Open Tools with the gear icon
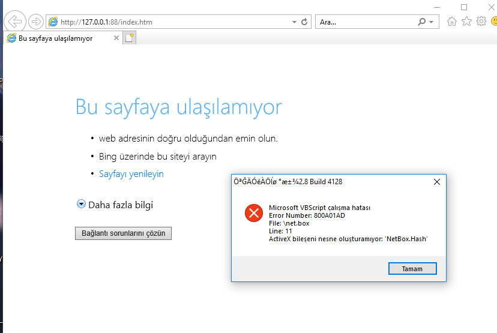This screenshot has width=497, height=333. pos(481,21)
